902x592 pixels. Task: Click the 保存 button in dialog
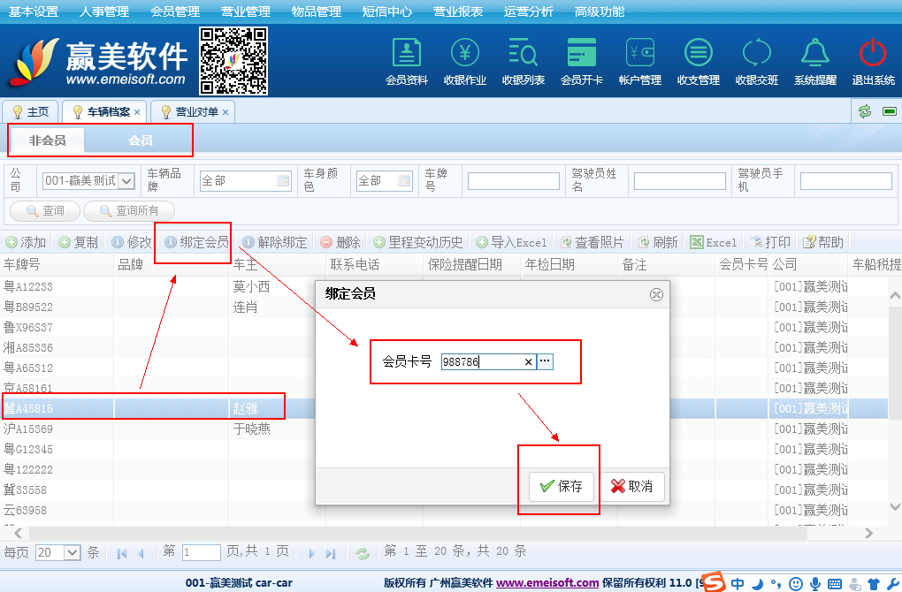tap(561, 487)
